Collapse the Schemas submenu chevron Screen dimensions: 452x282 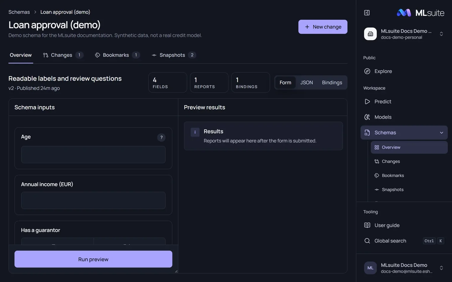441,133
